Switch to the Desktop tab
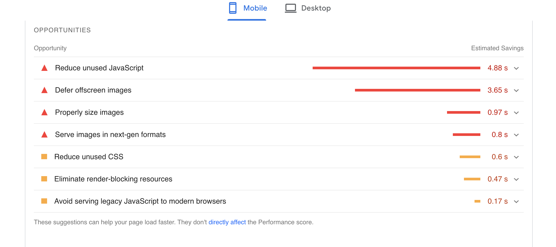The image size is (556, 247). point(316,8)
